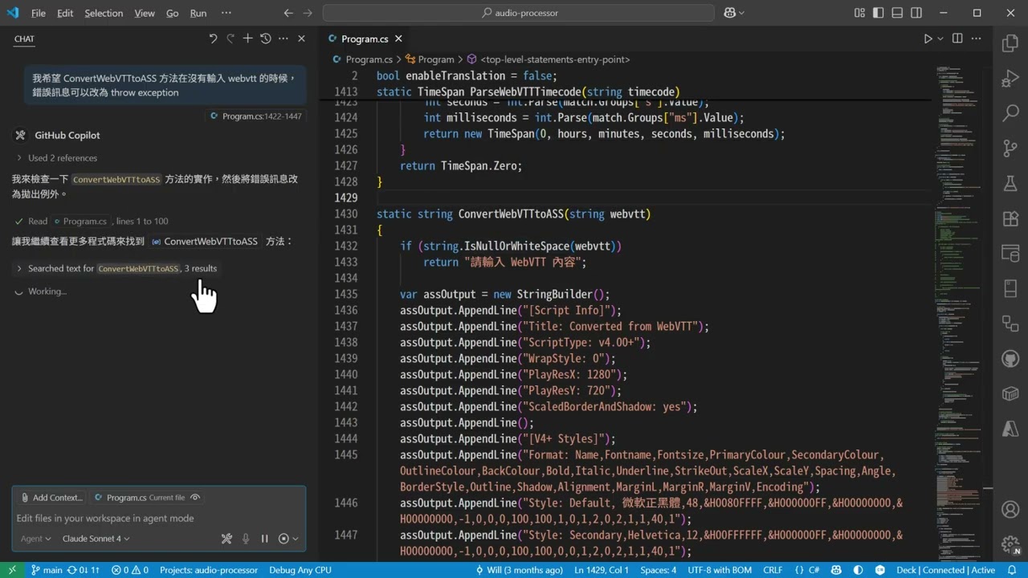
Task: Open remote window indicator in status bar
Action: [12, 570]
